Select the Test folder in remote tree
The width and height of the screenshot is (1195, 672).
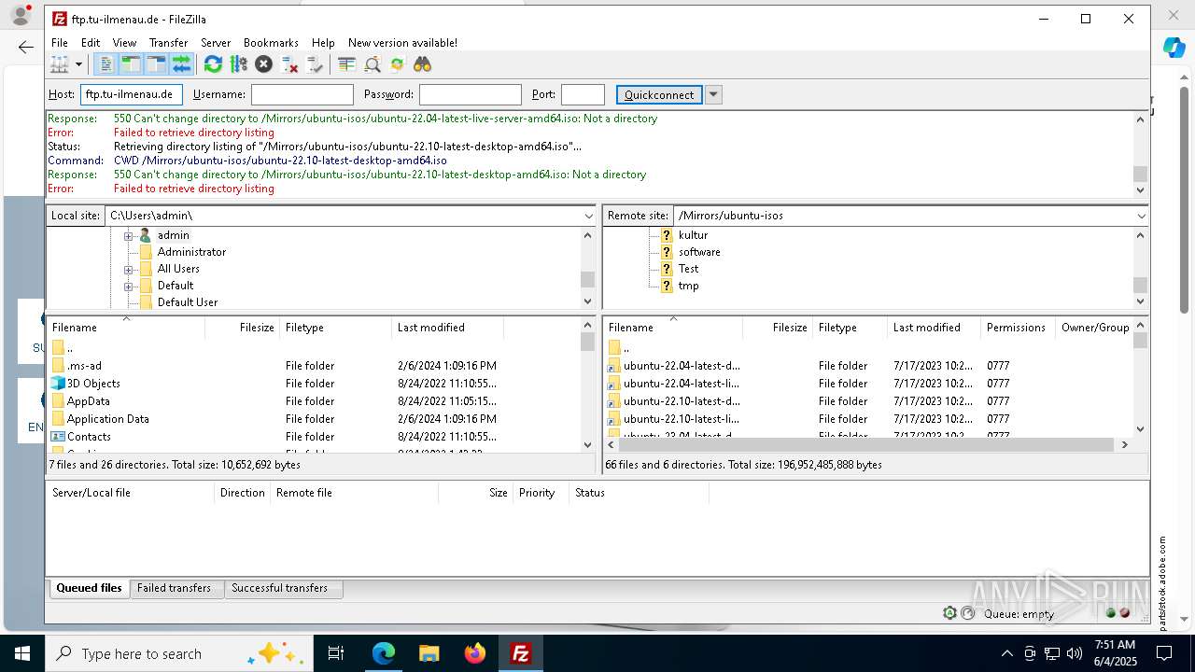pos(688,269)
